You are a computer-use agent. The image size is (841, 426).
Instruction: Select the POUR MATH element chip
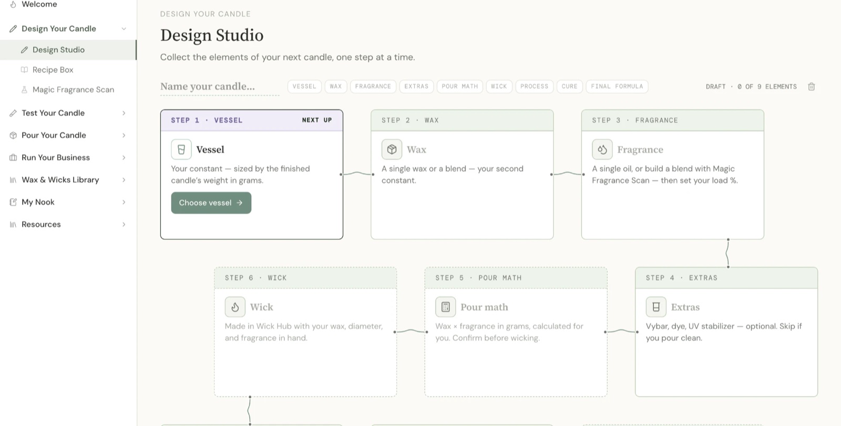pyautogui.click(x=460, y=87)
